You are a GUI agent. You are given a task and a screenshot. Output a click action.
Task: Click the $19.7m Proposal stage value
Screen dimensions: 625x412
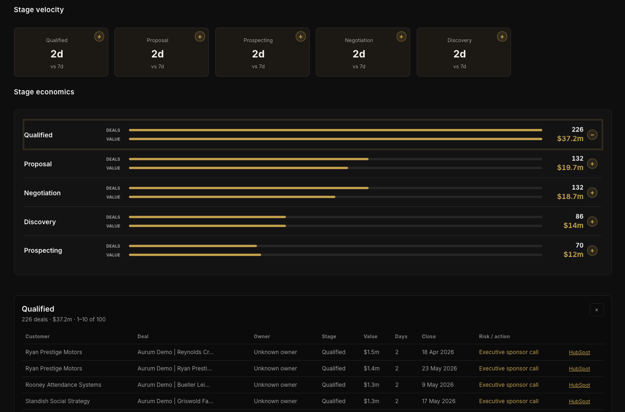pyautogui.click(x=570, y=168)
